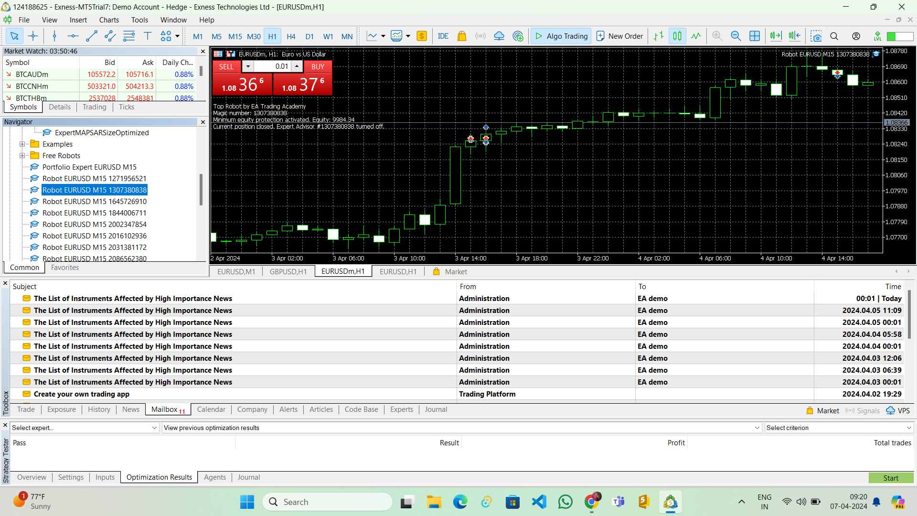This screenshot has width=917, height=516.
Task: Click the lot volume input field
Action: tap(272, 66)
